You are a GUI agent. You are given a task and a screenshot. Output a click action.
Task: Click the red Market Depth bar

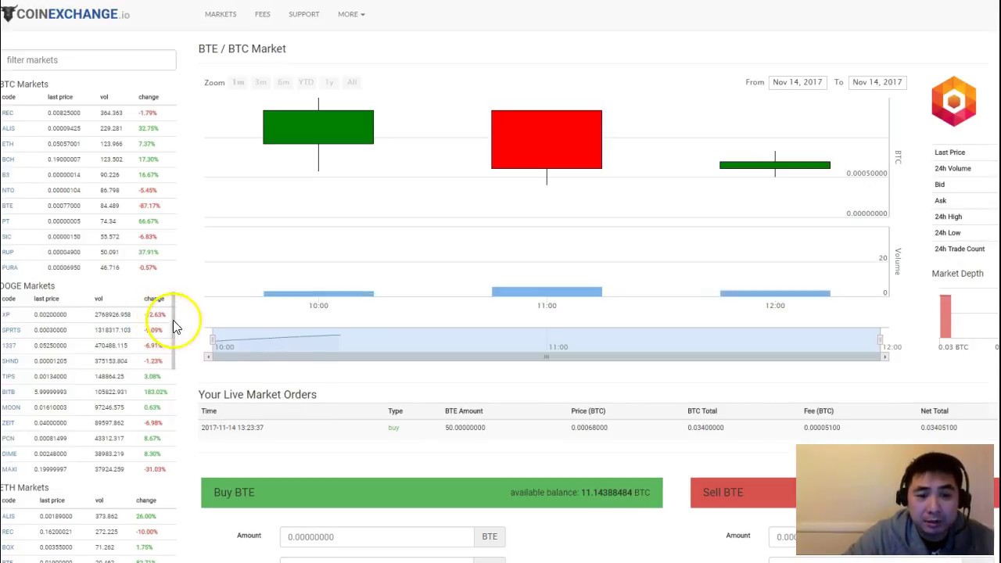[945, 317]
